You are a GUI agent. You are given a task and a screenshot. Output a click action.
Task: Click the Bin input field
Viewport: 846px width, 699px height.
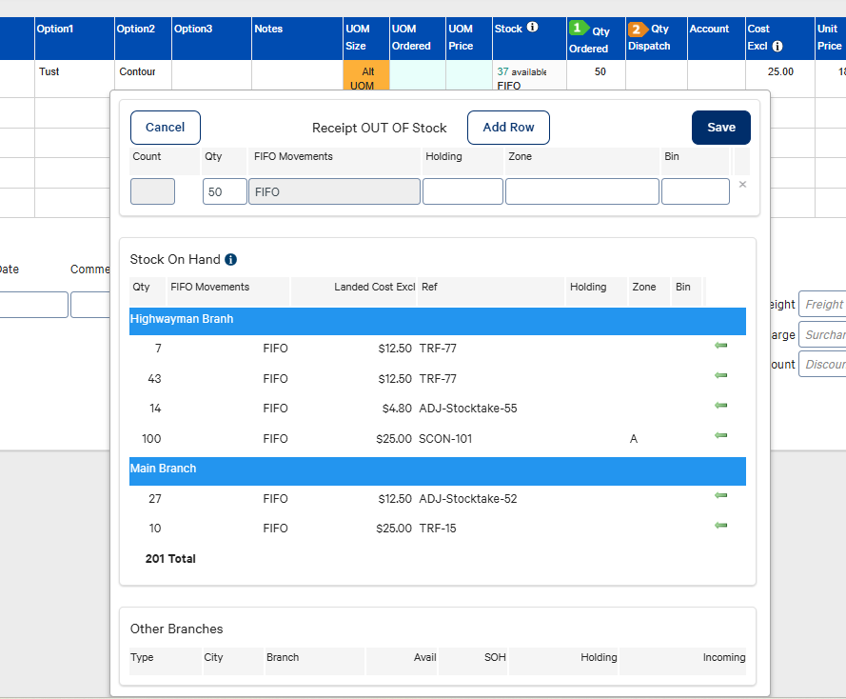[x=696, y=191]
